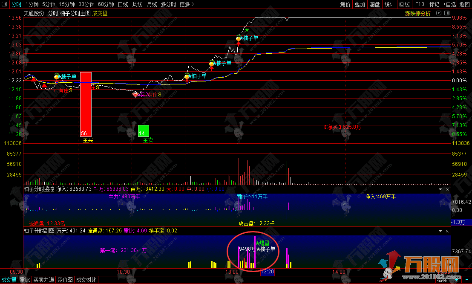The height and width of the screenshot is (284, 472).
Task: Open the 柚子分时副图 panel dropdown arrow
Action: point(440,231)
